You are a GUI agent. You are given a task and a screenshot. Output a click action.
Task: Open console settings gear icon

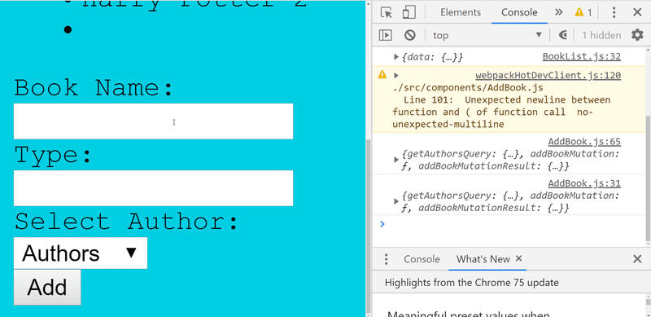pyautogui.click(x=637, y=35)
